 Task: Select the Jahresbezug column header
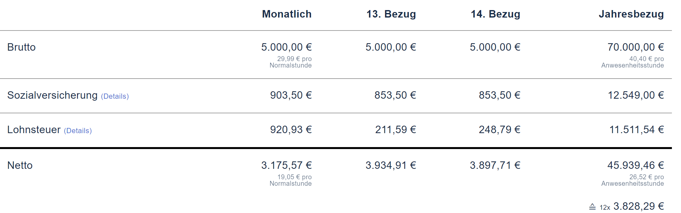tap(631, 14)
